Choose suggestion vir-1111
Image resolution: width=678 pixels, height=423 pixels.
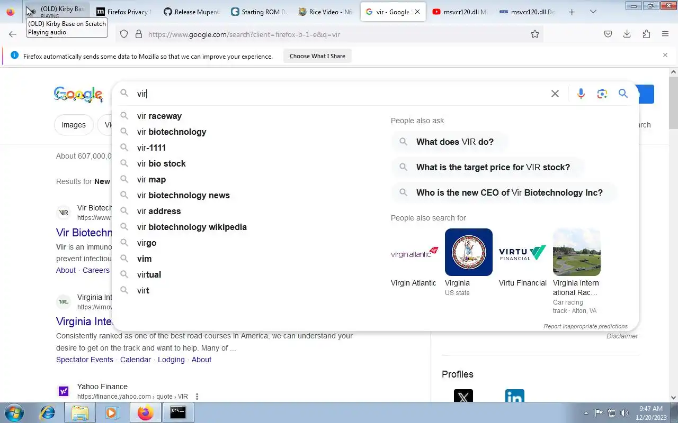click(x=151, y=148)
